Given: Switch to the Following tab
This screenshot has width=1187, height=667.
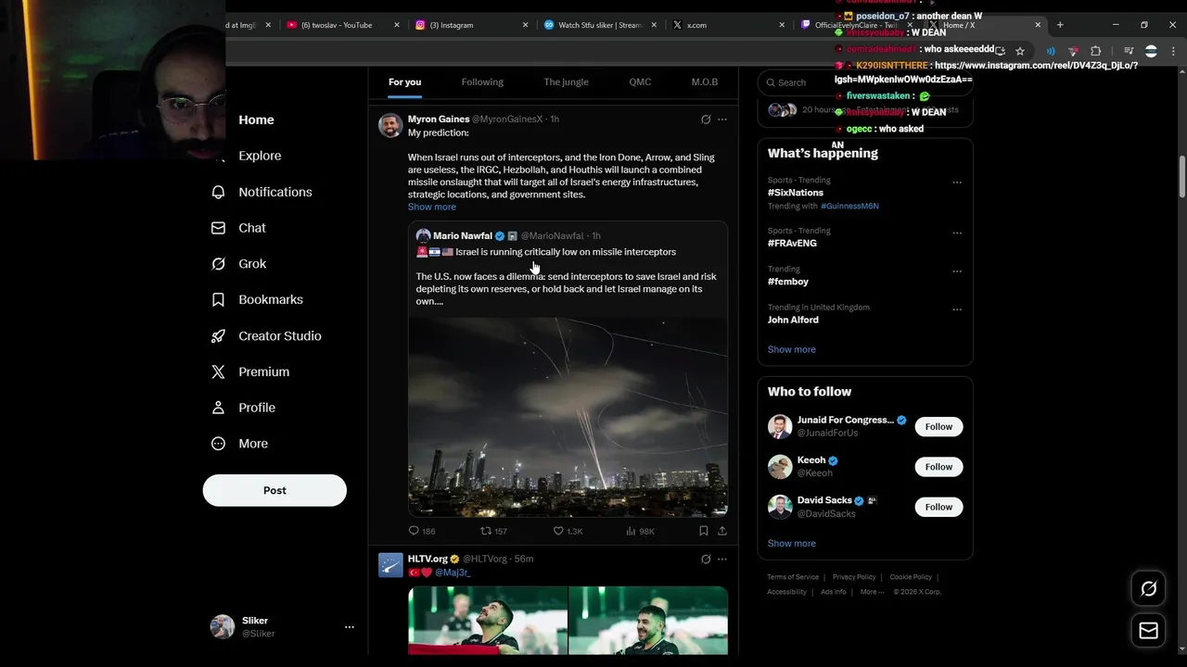Looking at the screenshot, I should pyautogui.click(x=482, y=82).
